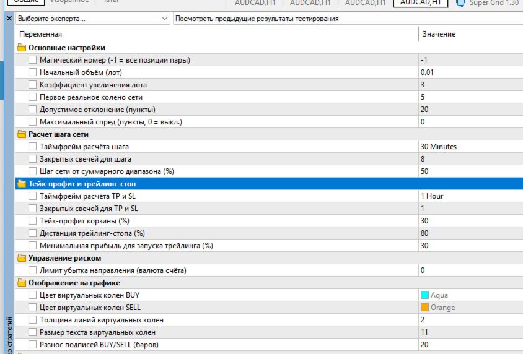Open '30 Minutes' timeframe value

[x=470, y=147]
